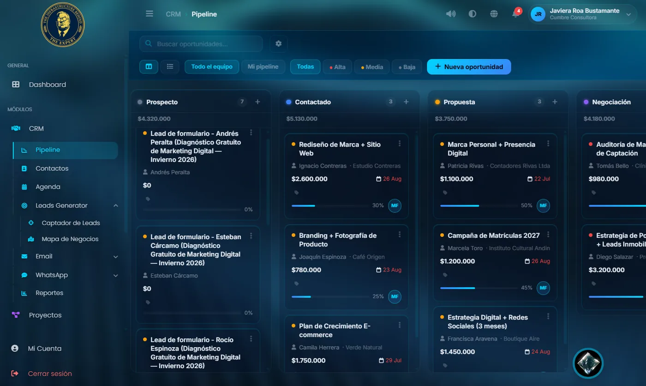Switch to kanban board view
This screenshot has width=646, height=386.
(x=149, y=66)
